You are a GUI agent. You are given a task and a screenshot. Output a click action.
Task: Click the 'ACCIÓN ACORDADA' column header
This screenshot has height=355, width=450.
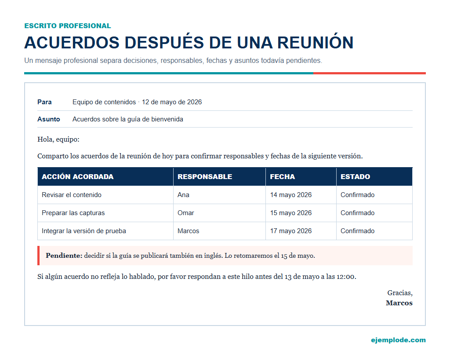pos(105,177)
